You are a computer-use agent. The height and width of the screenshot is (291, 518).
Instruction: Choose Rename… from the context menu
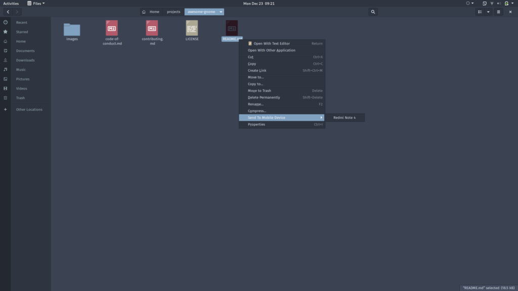[x=255, y=104]
